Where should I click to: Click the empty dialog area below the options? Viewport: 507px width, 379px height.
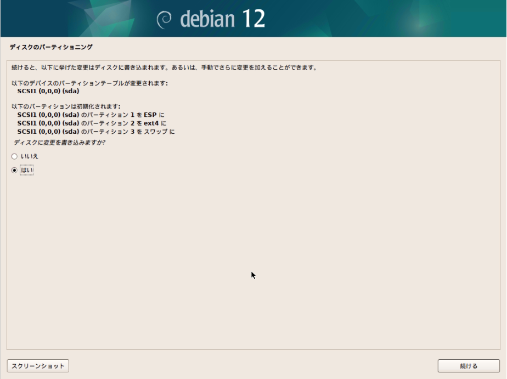(x=252, y=247)
